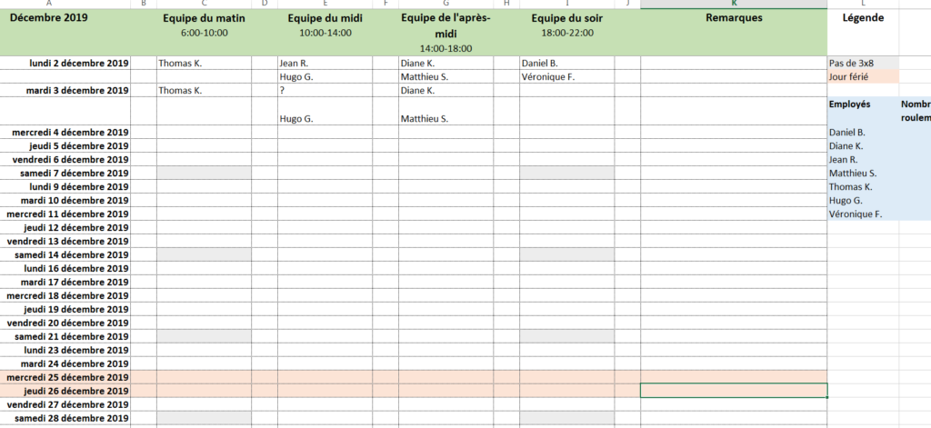Screen dimensions: 931x428
Task: Select the samedi 7 décembre grey matin cell
Action: [x=205, y=174]
